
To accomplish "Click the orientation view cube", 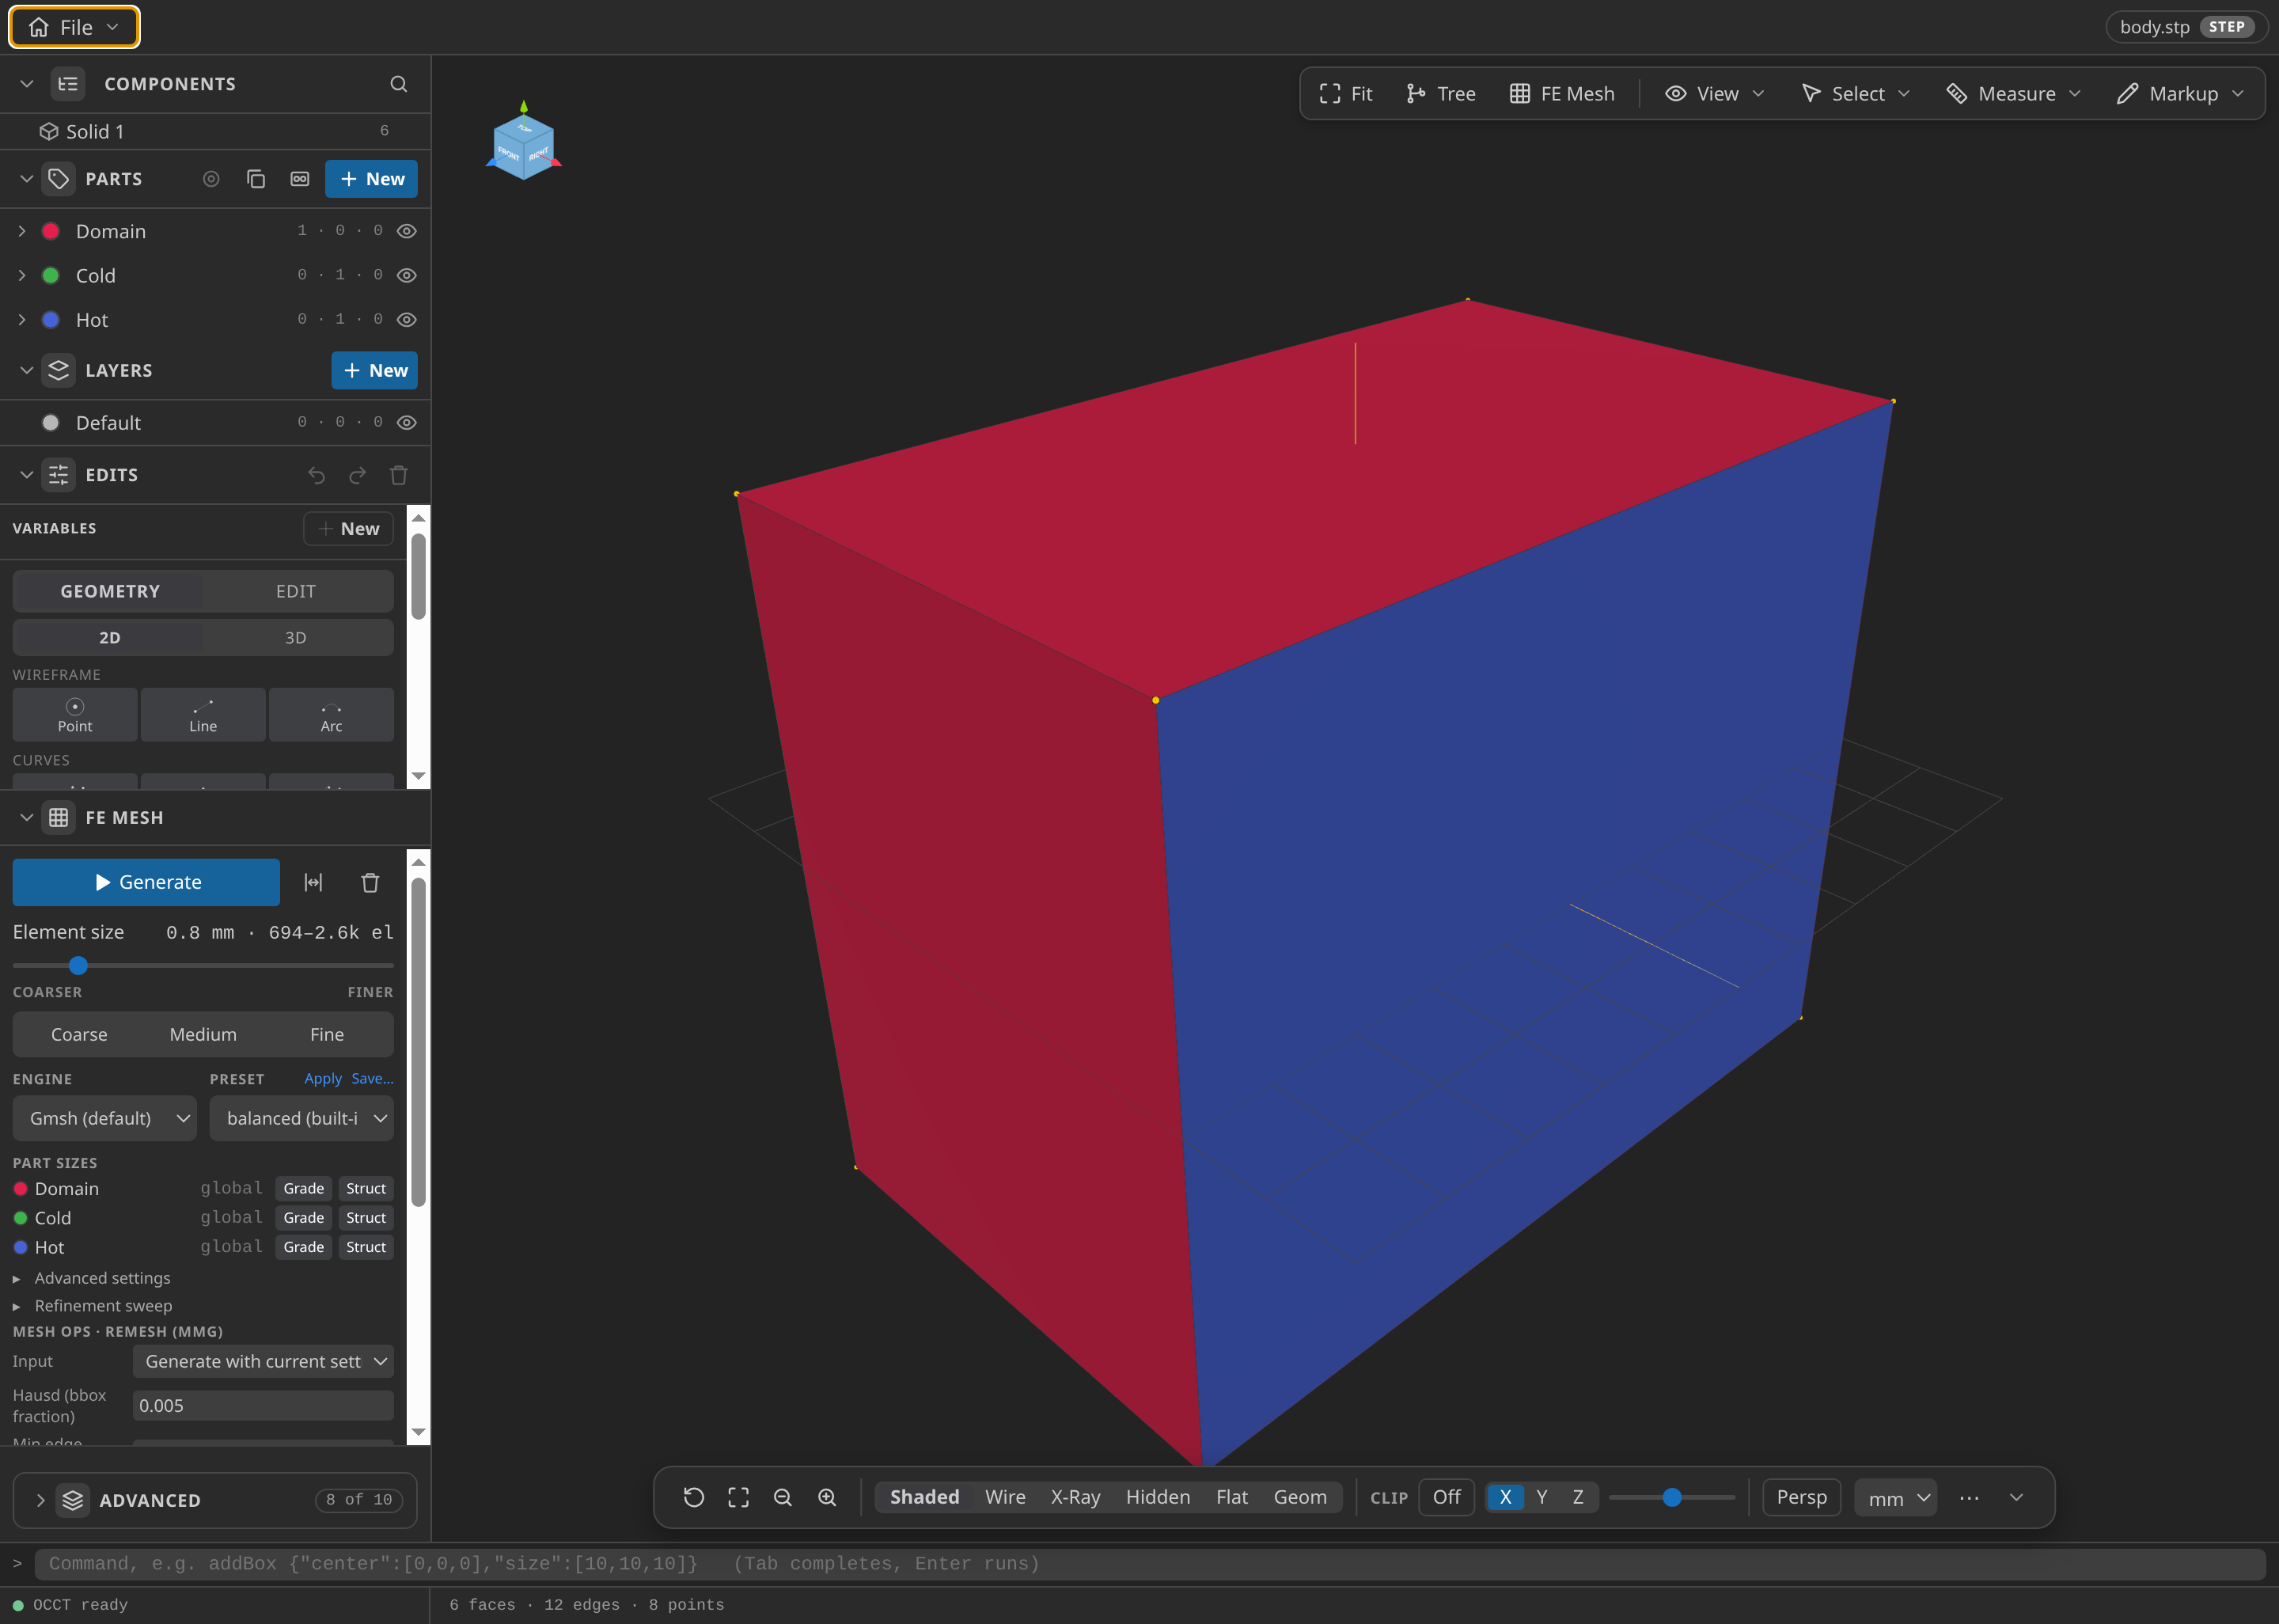I will [x=524, y=146].
